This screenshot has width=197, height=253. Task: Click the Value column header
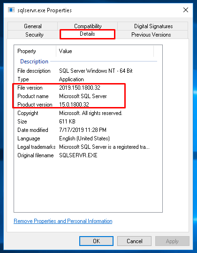[x=105, y=51]
